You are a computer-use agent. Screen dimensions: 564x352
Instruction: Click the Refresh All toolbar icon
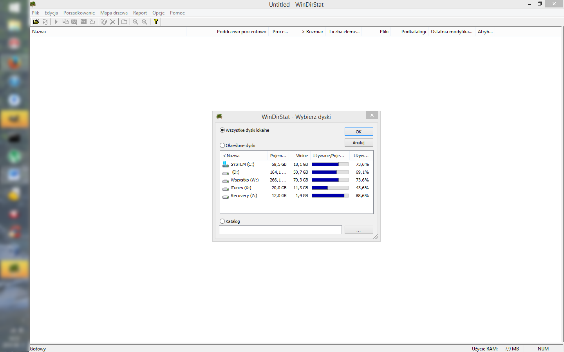[x=45, y=22]
